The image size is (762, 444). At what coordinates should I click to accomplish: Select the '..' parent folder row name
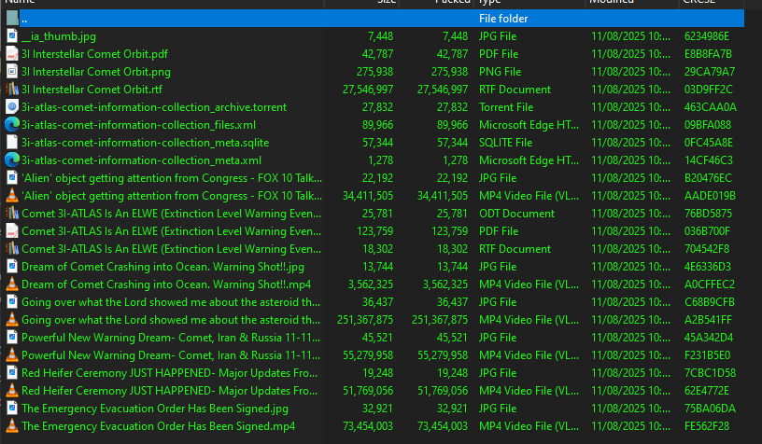tap(24, 19)
